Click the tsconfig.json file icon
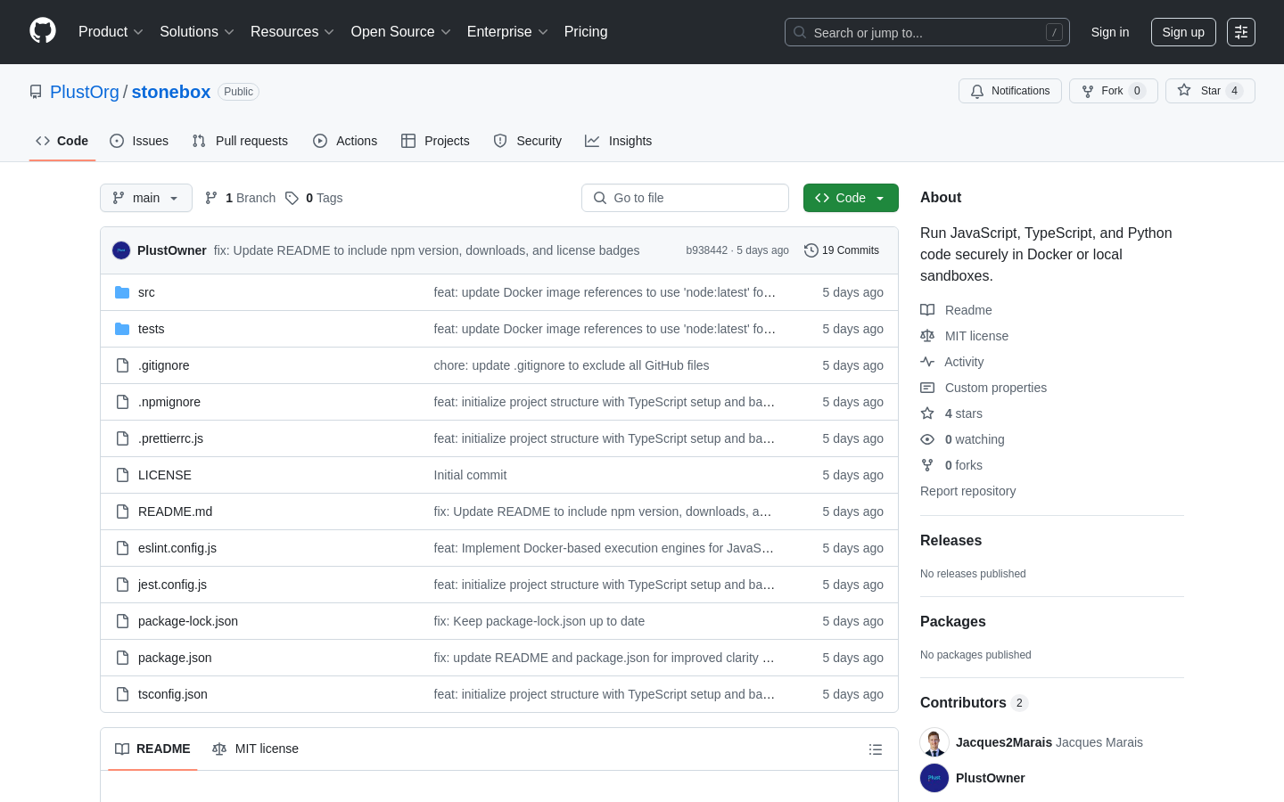Image resolution: width=1284 pixels, height=802 pixels. 122,694
